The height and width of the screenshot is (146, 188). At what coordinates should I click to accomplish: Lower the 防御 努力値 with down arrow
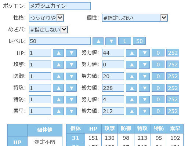(144, 76)
